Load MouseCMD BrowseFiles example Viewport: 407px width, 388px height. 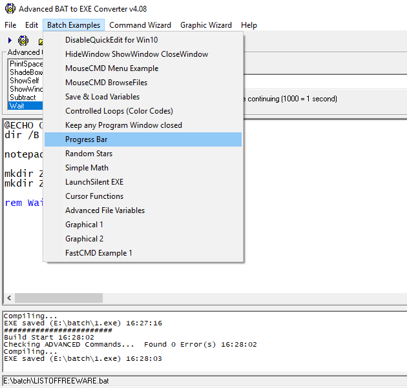click(143, 83)
